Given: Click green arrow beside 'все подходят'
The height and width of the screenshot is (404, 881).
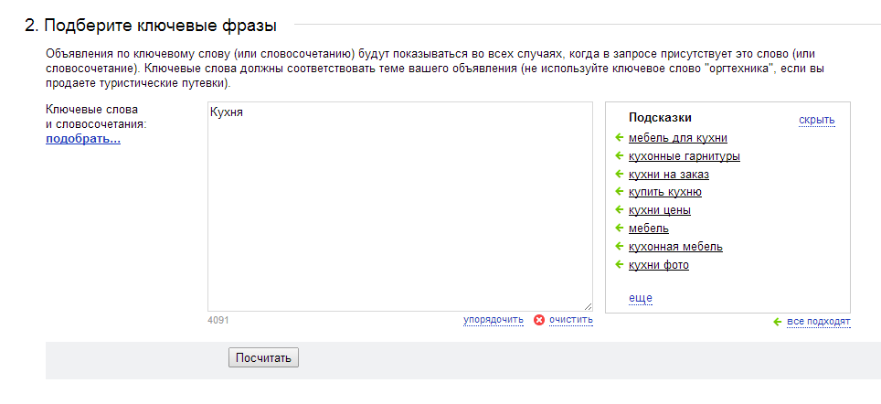Looking at the screenshot, I should pyautogui.click(x=778, y=322).
